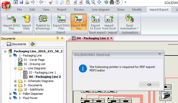Click OK in the PDF export dialog
The width and height of the screenshot is (178, 103).
pos(149,85)
